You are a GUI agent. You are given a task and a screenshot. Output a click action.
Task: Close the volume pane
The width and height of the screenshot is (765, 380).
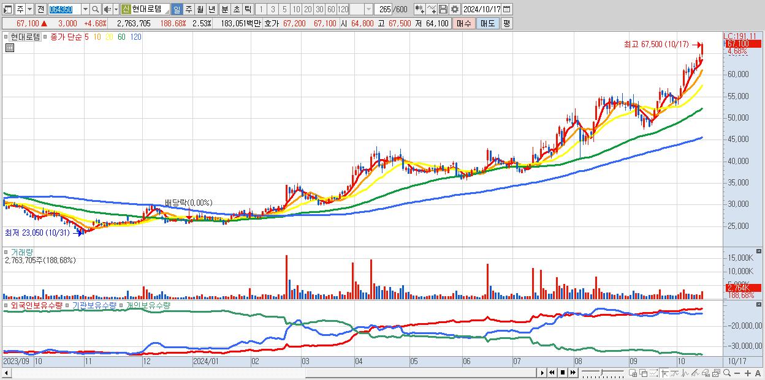(759, 251)
